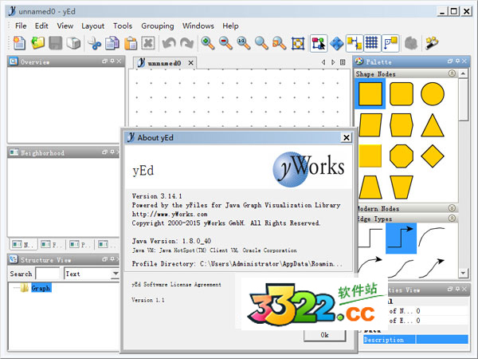Select the triangle shape node
This screenshot has height=359, width=478.
(x=433, y=125)
